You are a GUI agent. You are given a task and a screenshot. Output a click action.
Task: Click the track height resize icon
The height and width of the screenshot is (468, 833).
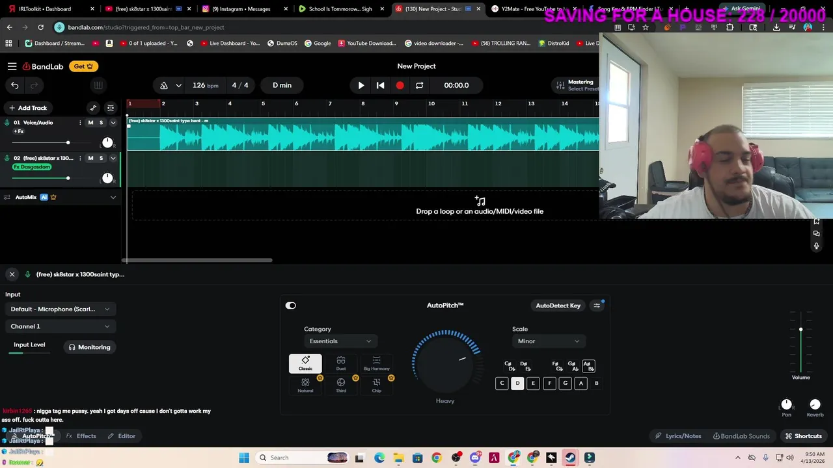click(111, 108)
